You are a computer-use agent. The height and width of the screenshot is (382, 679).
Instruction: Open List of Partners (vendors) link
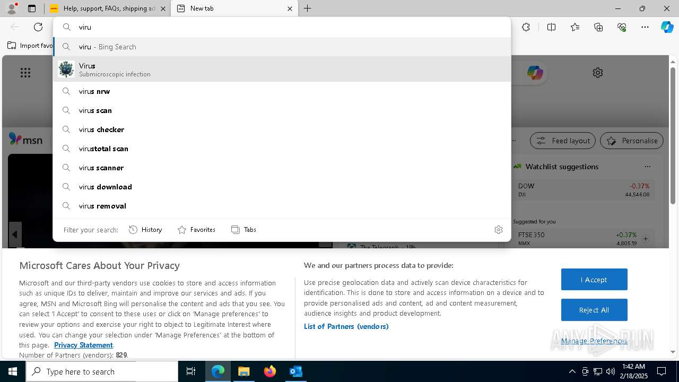coord(346,326)
